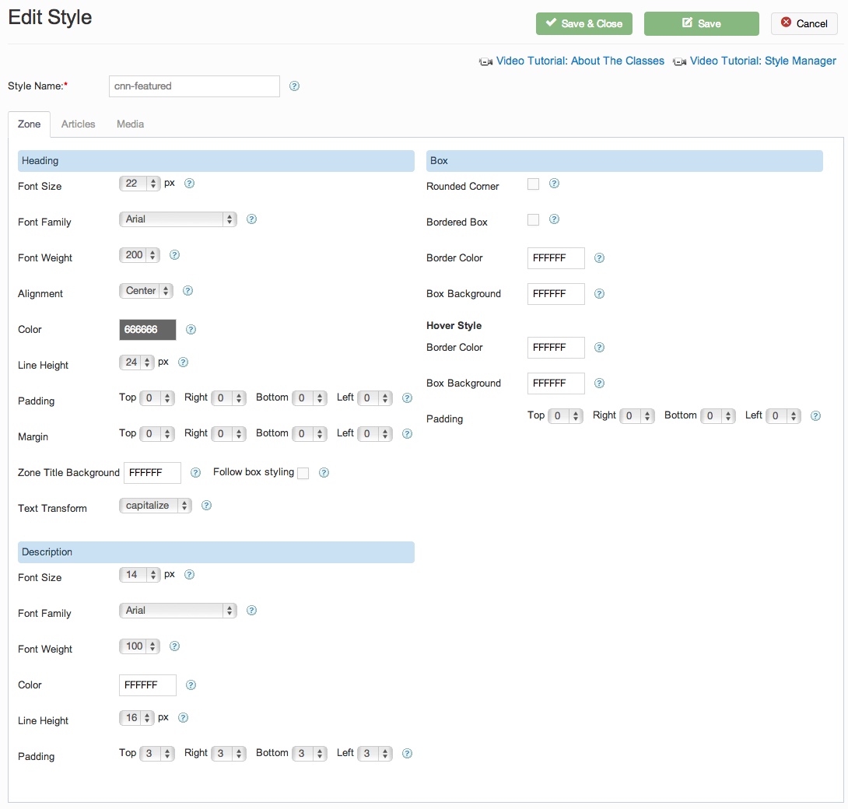Image resolution: width=848 pixels, height=809 pixels.
Task: Show help for Description Line Height
Action: tap(184, 718)
